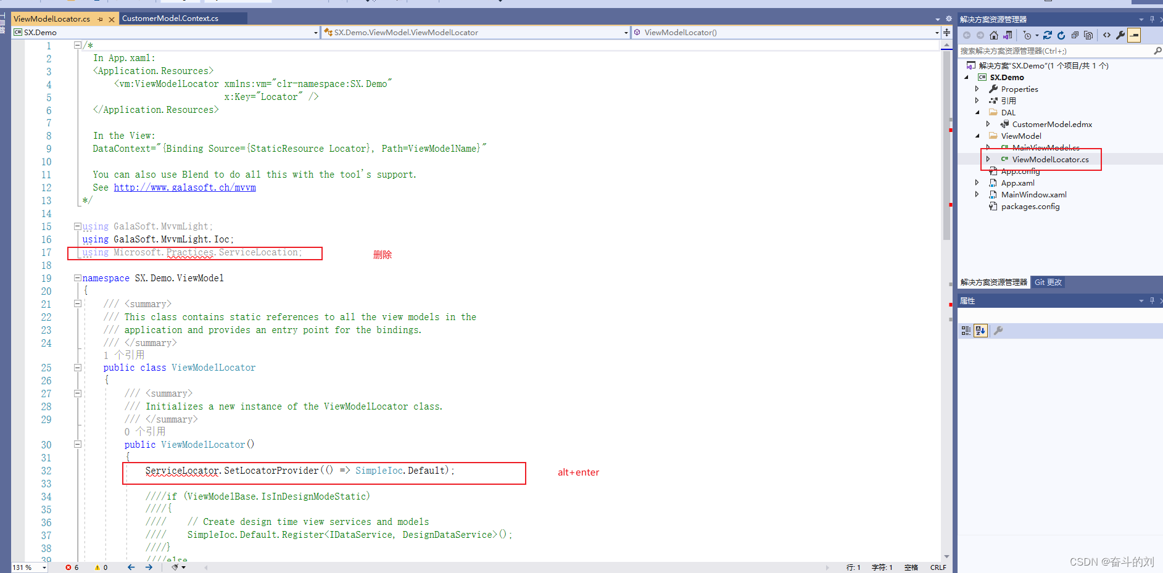The height and width of the screenshot is (573, 1163).
Task: Collapse the ViewModel folder node
Action: (977, 136)
